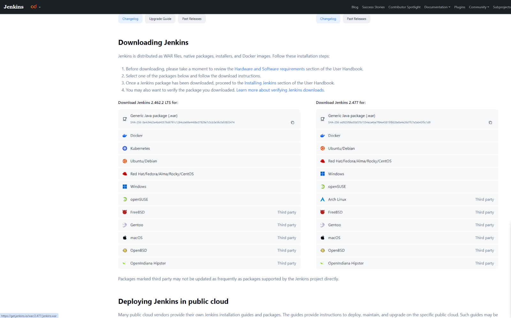511x318 pixels.
Task: Click the Docker whale icon in LTS list
Action: (125, 136)
